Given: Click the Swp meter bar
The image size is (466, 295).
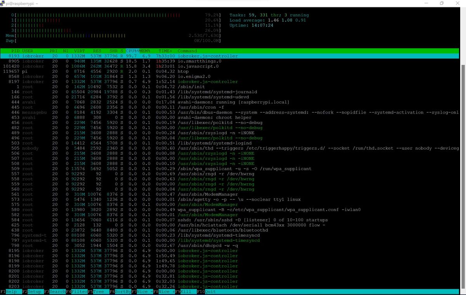Looking at the screenshot, I should [113, 40].
